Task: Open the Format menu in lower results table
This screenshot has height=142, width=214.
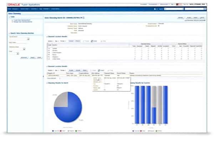Action: [x=62, y=71]
